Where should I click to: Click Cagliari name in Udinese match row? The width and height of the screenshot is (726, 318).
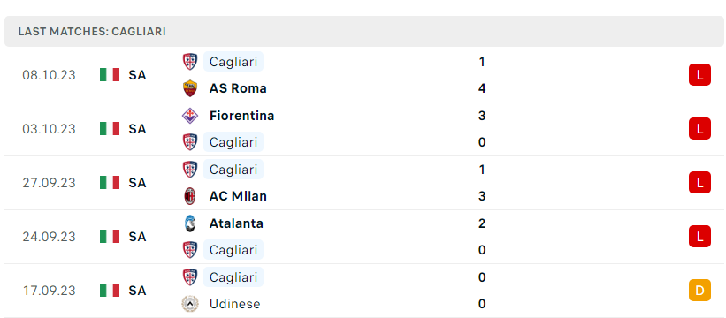(233, 277)
